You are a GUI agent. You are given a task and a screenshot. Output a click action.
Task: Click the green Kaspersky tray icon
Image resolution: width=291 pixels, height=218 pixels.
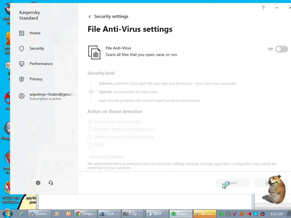pyautogui.click(x=221, y=214)
